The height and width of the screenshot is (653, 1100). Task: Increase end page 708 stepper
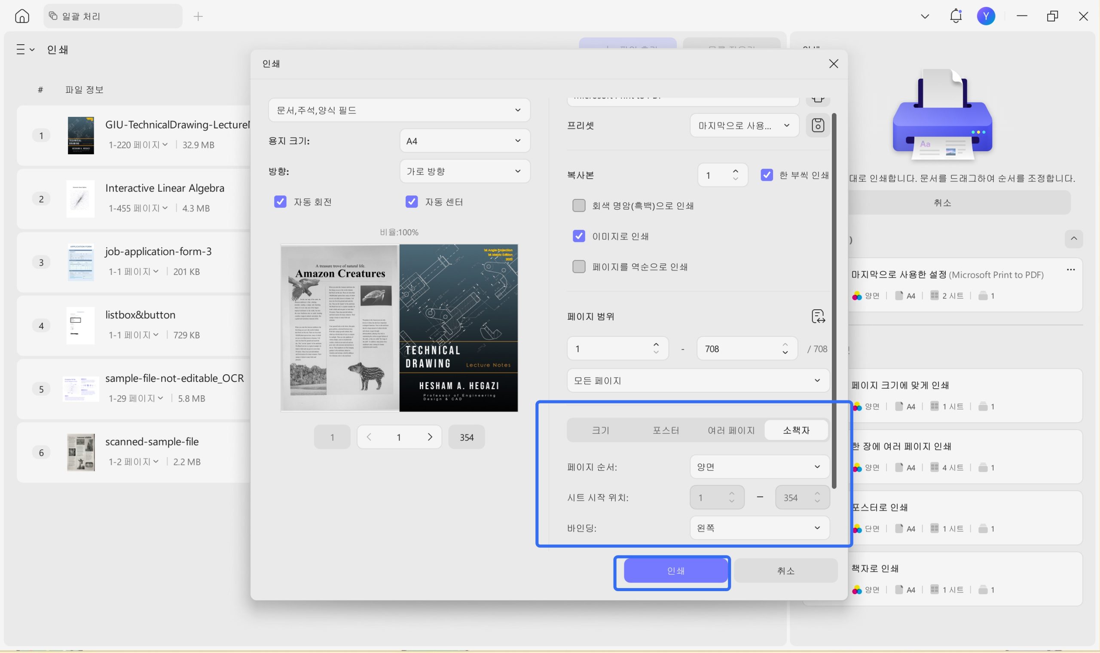pyautogui.click(x=785, y=345)
